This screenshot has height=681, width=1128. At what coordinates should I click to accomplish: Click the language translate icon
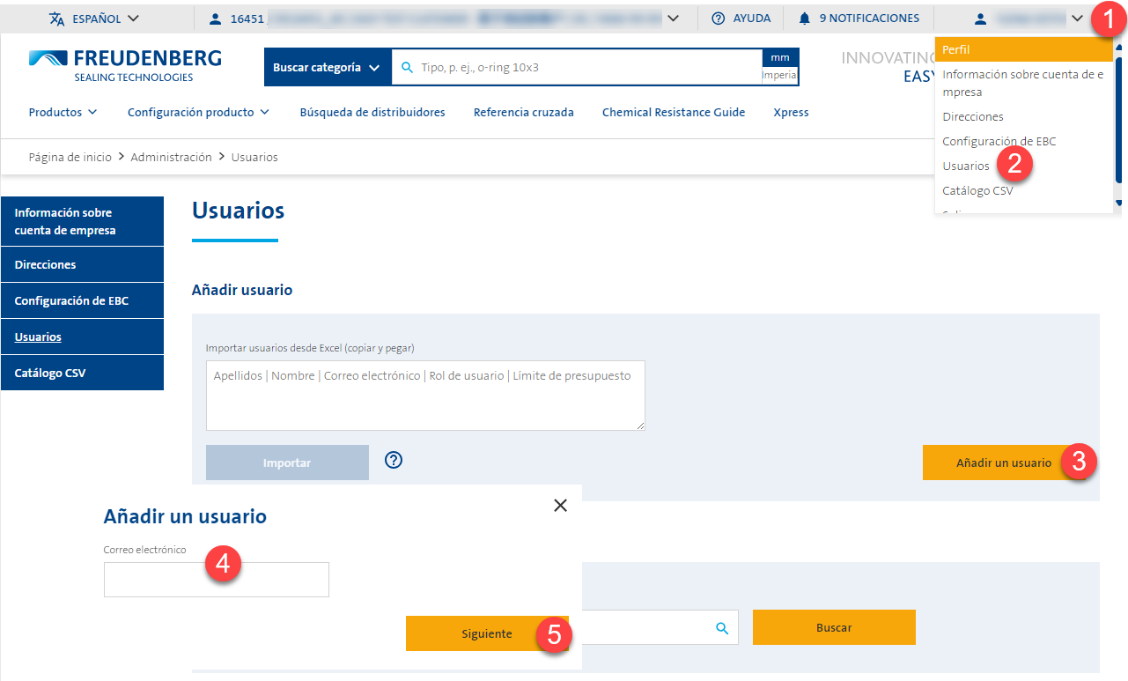57,19
